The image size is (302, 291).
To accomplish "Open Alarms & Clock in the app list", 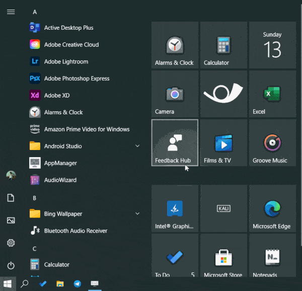I will tap(85, 112).
